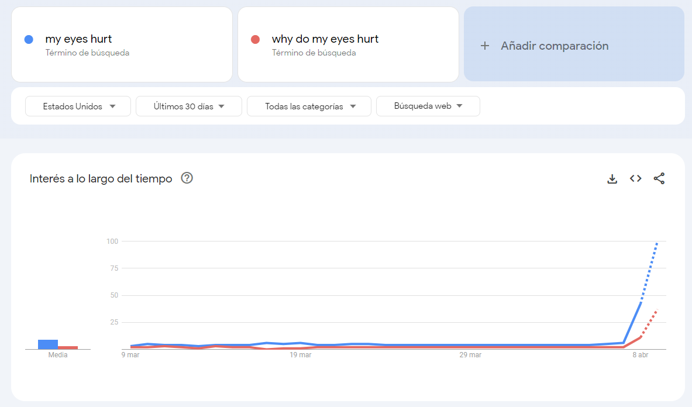692x407 pixels.
Task: Open the Todas las categorías dropdown
Action: point(309,106)
